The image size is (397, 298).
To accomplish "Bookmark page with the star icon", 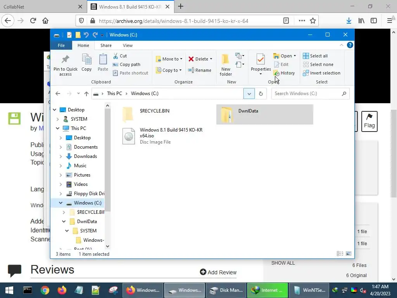I will click(x=313, y=21).
